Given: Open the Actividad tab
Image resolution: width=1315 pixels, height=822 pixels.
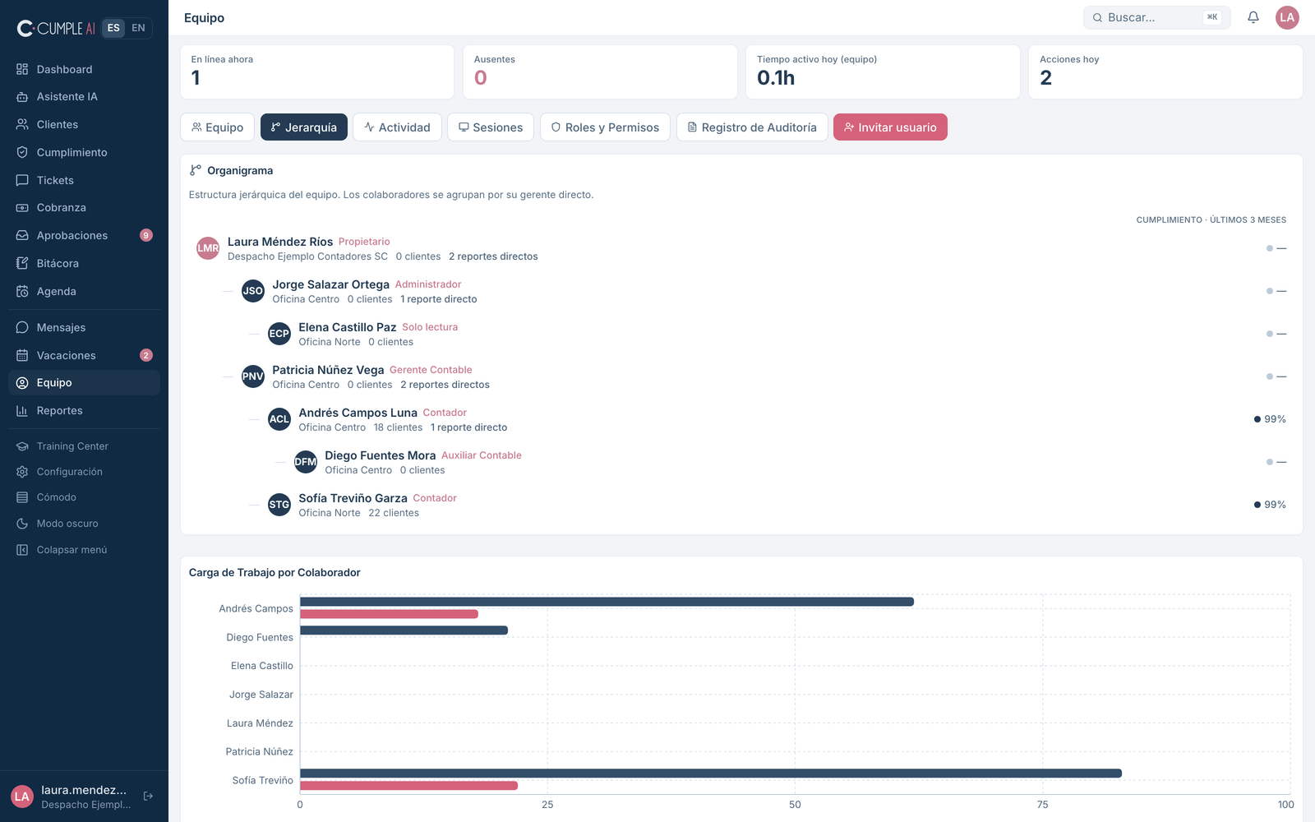Looking at the screenshot, I should coord(398,127).
